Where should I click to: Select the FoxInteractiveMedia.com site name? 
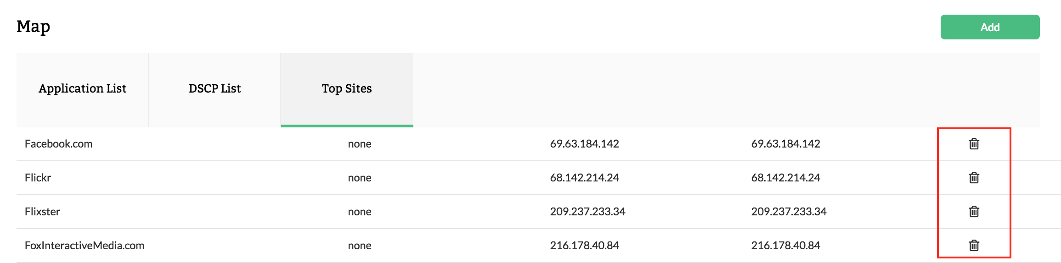pyautogui.click(x=85, y=246)
